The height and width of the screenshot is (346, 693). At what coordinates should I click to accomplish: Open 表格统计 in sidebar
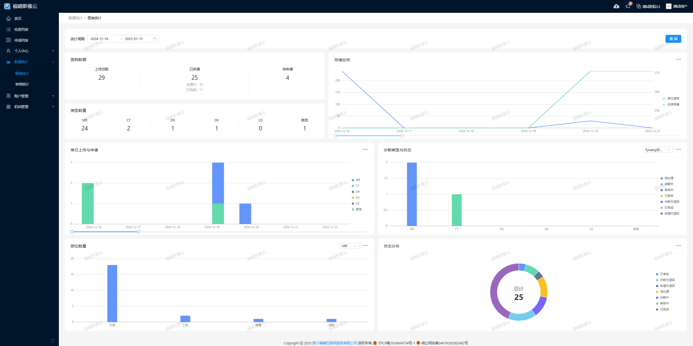pyautogui.click(x=22, y=84)
